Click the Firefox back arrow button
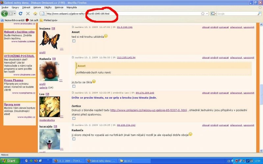The width and height of the screenshot is (263, 164). tap(5, 13)
